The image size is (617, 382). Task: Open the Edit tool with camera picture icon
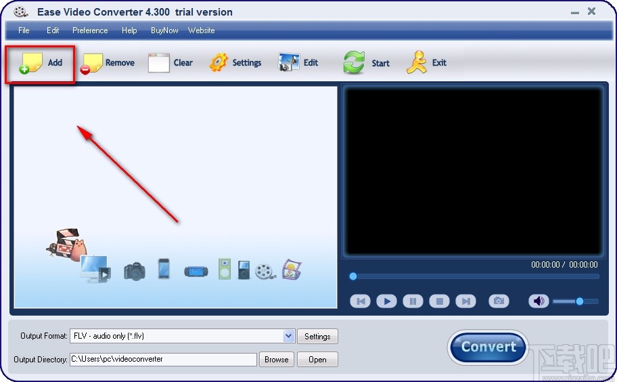pyautogui.click(x=298, y=62)
